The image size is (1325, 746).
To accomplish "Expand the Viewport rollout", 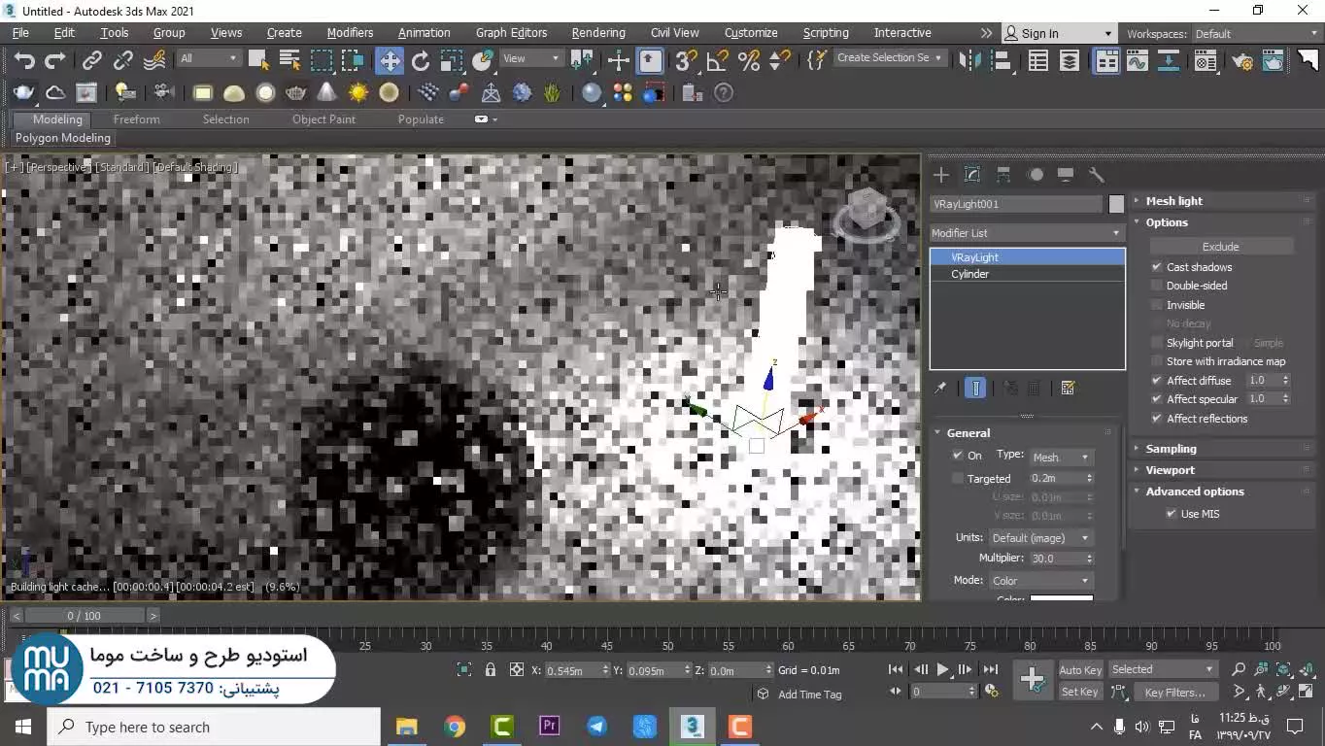I will point(1170,470).
